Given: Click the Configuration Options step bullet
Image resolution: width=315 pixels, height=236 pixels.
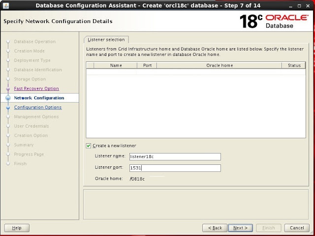Looking at the screenshot, I should (8, 107).
